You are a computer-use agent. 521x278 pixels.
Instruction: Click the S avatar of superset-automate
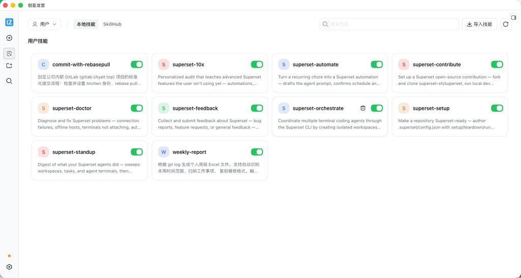click(x=284, y=65)
